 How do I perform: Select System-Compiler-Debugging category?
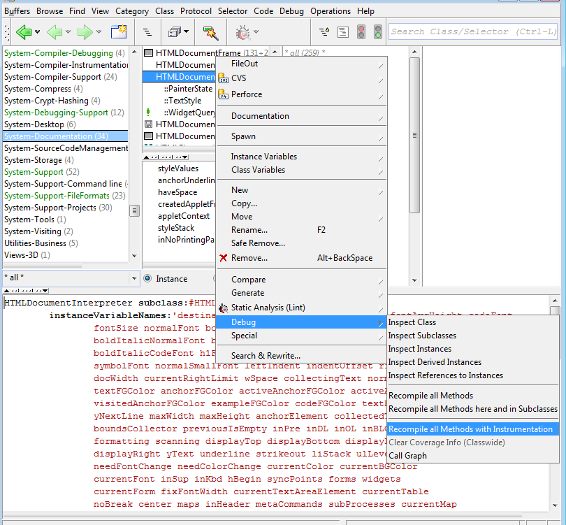66,53
